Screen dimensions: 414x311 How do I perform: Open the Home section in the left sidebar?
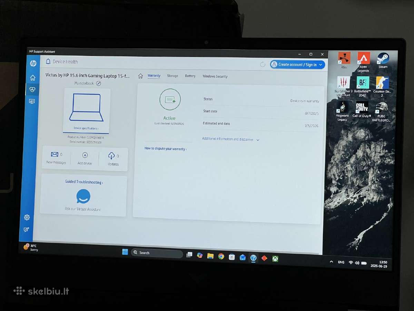[x=33, y=78]
